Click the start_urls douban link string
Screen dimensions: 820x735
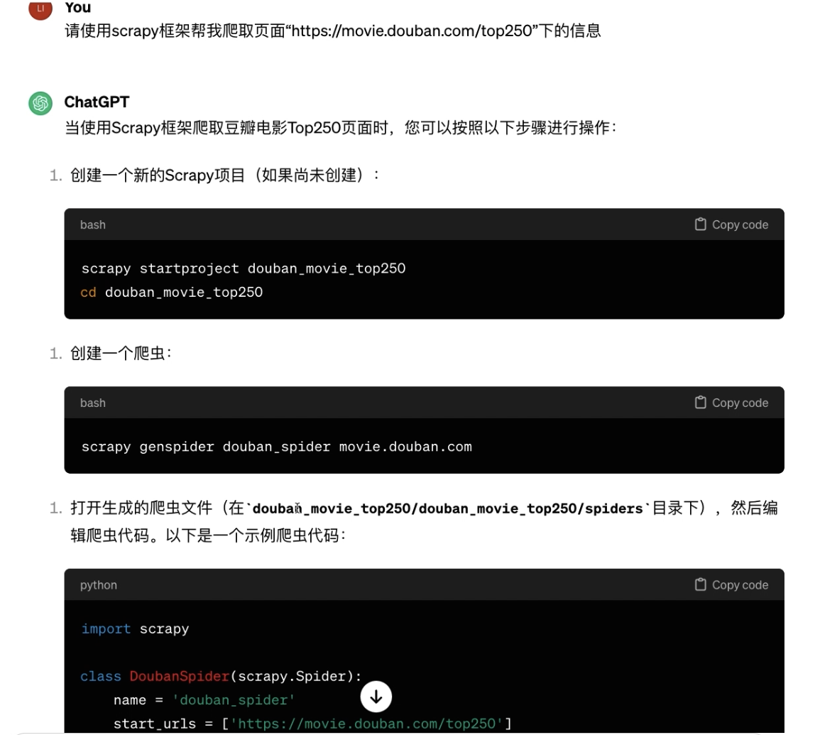click(x=366, y=724)
